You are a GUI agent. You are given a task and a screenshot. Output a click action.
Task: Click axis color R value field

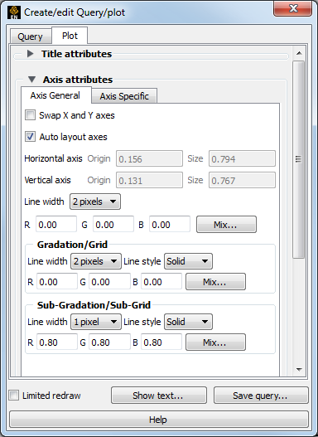coord(56,225)
